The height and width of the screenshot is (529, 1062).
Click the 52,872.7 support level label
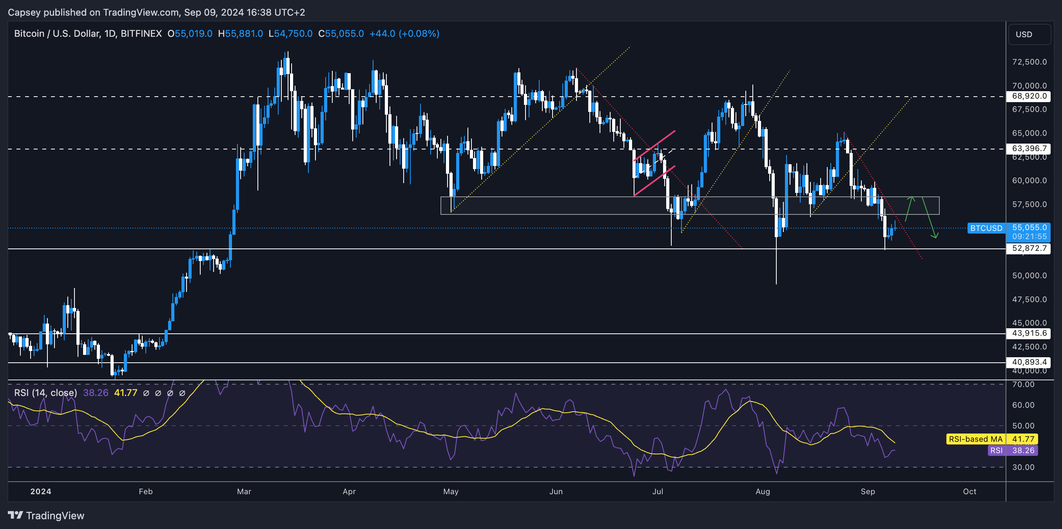(x=1029, y=248)
